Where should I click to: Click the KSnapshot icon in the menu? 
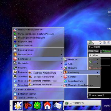15,34
